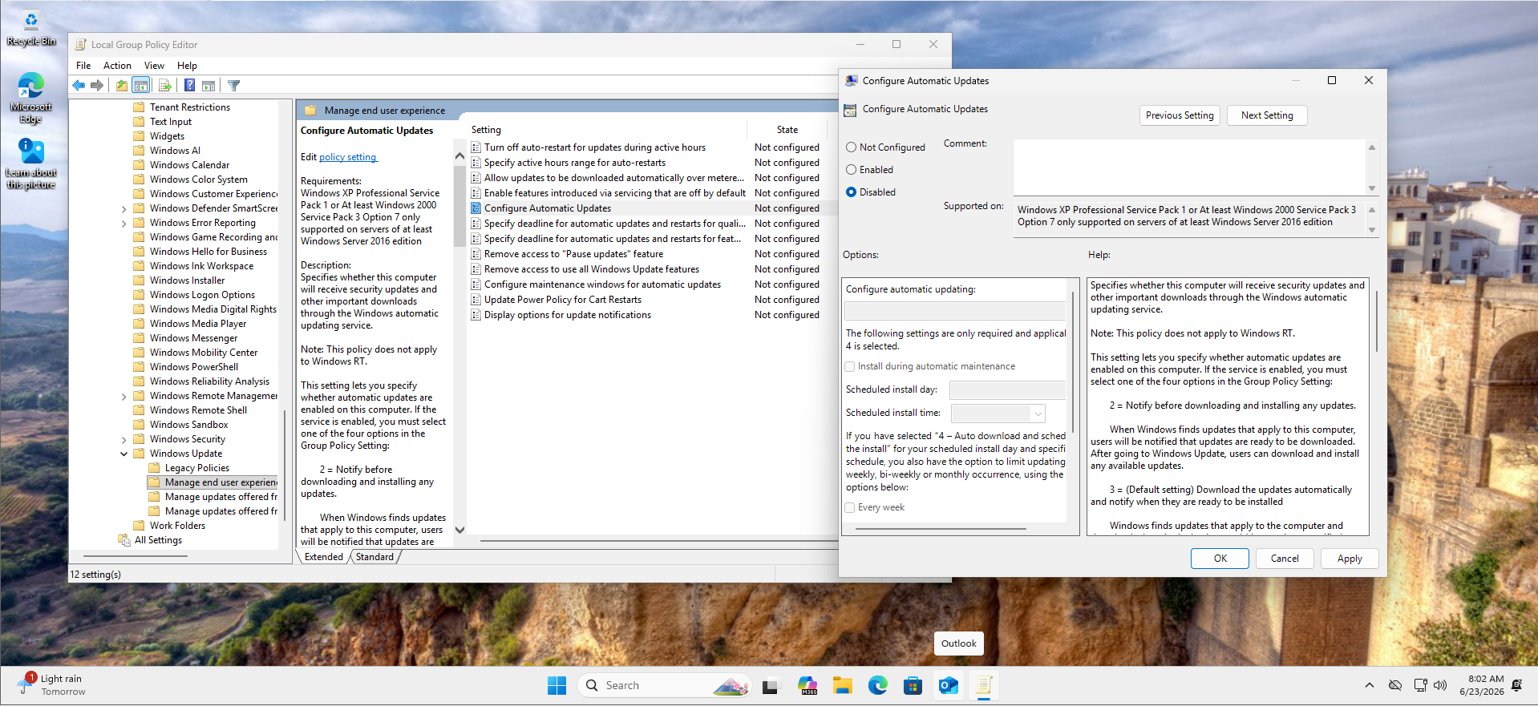Click the Configure Automatic Updates policy row icon
The image size is (1538, 706).
[x=476, y=208]
